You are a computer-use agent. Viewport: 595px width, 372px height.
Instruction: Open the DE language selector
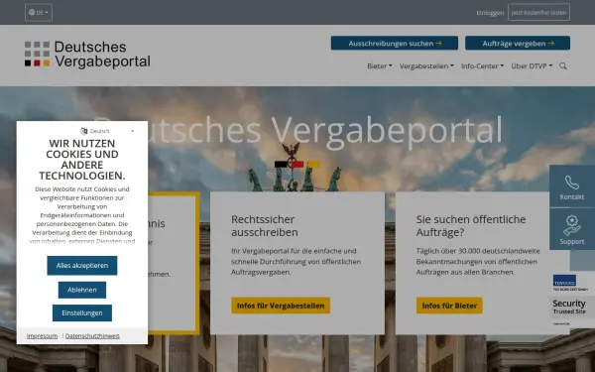click(39, 13)
